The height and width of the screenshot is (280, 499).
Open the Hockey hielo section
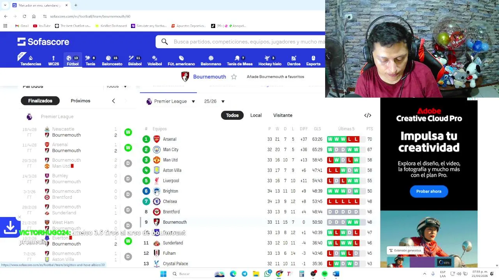coord(270,60)
